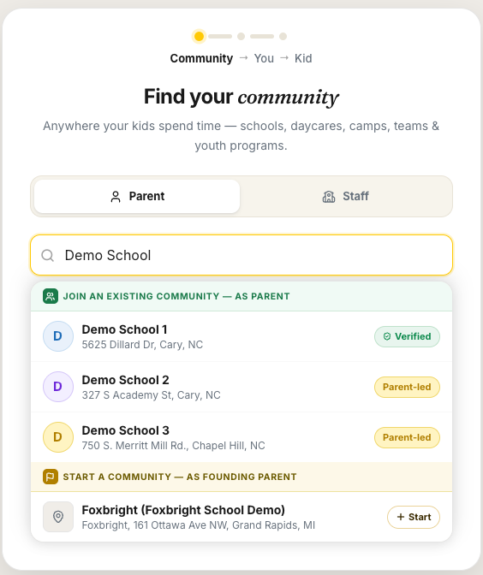Click the Parent-led badge for Demo School 3
Viewport: 483px width, 575px height.
[x=407, y=437]
